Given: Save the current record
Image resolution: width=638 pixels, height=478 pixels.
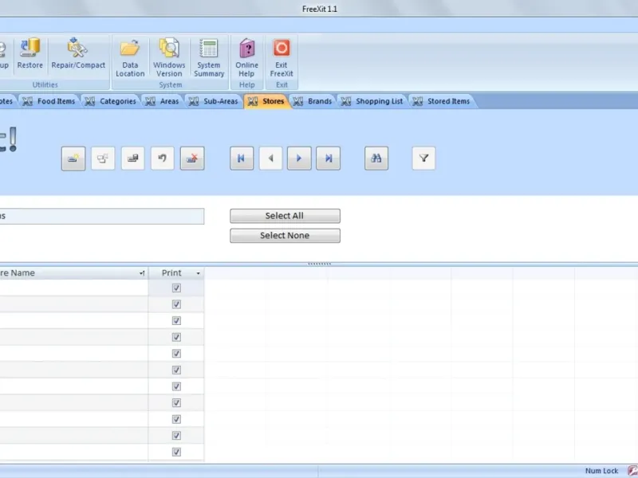Looking at the screenshot, I should point(132,159).
